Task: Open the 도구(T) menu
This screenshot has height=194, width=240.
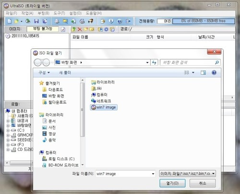Action: [59, 13]
